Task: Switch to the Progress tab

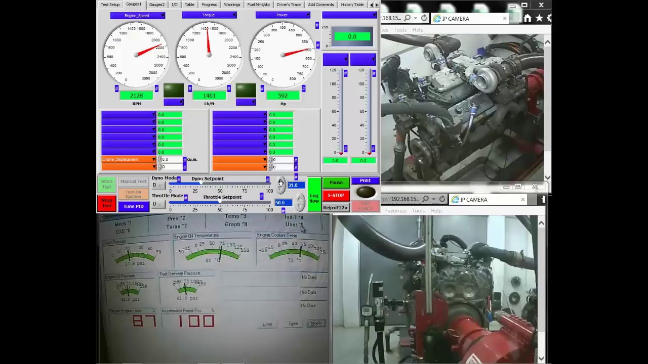Action: [x=209, y=5]
